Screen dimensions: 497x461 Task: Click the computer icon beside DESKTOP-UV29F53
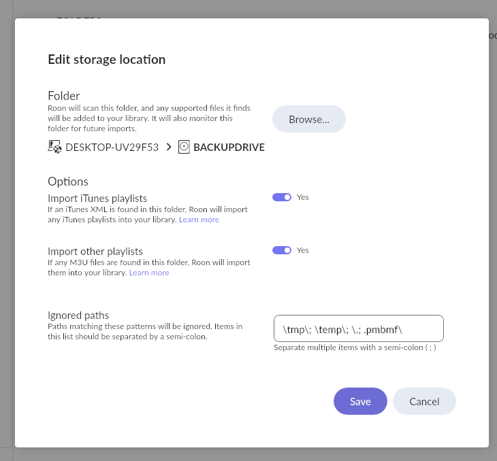coord(54,147)
